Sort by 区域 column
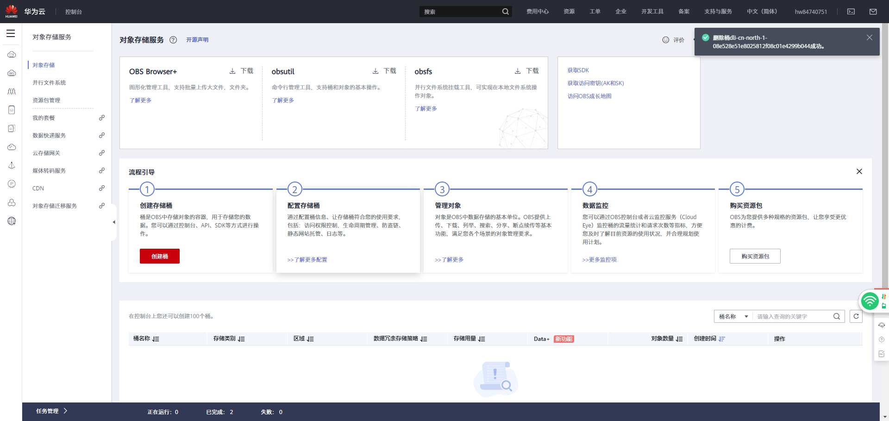The height and width of the screenshot is (421, 889). pos(310,339)
